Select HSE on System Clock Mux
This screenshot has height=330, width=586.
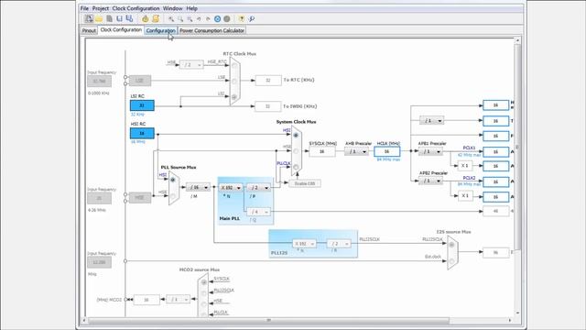point(296,151)
